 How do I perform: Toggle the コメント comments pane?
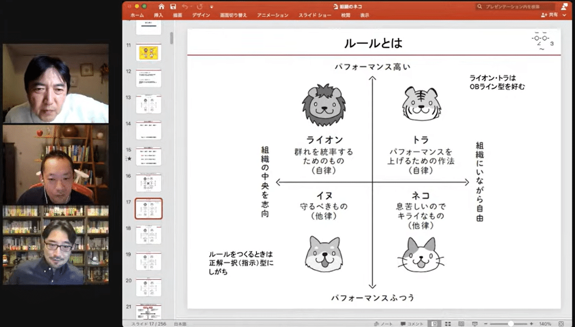412,324
